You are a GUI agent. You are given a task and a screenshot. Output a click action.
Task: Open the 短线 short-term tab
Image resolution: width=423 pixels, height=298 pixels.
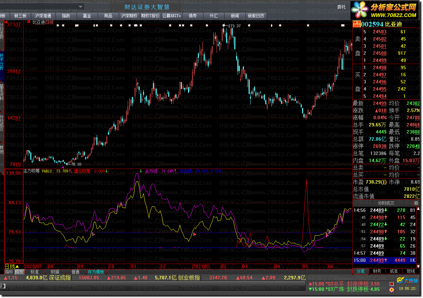[x=411, y=271]
